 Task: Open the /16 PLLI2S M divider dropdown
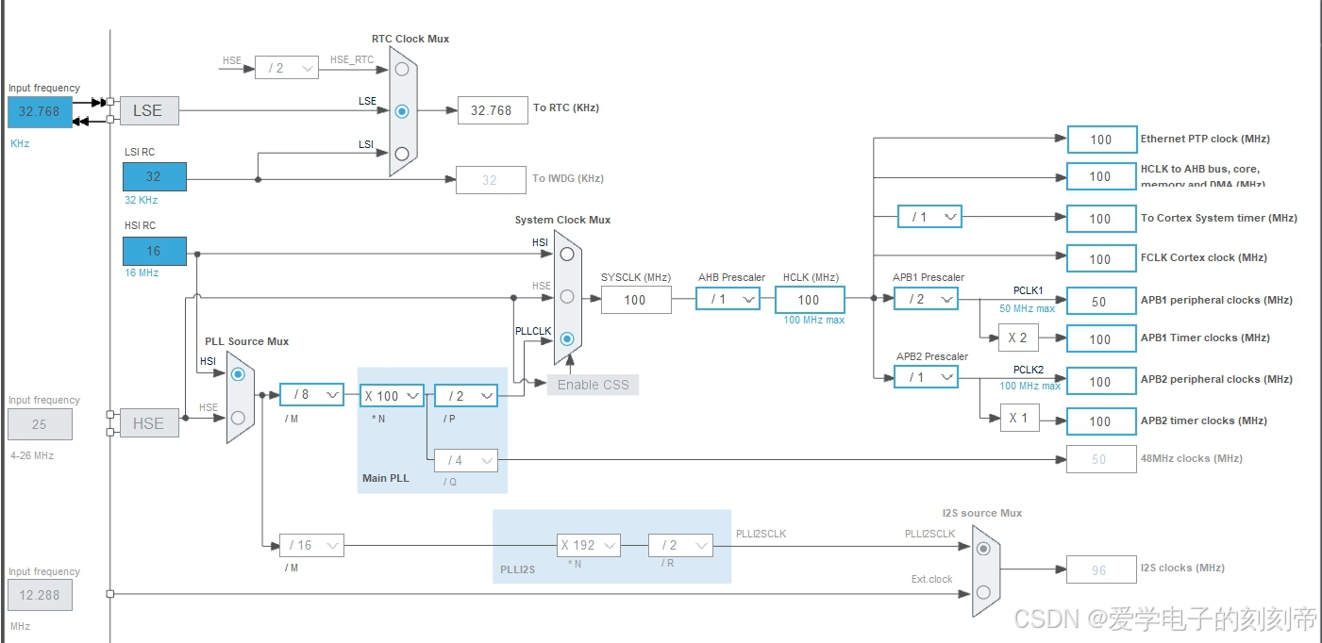311,545
